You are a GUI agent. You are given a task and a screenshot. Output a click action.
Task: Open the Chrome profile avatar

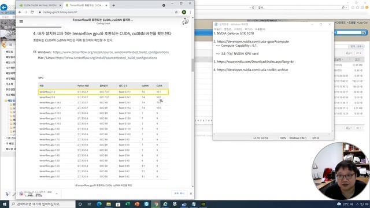pyautogui.click(x=184, y=12)
